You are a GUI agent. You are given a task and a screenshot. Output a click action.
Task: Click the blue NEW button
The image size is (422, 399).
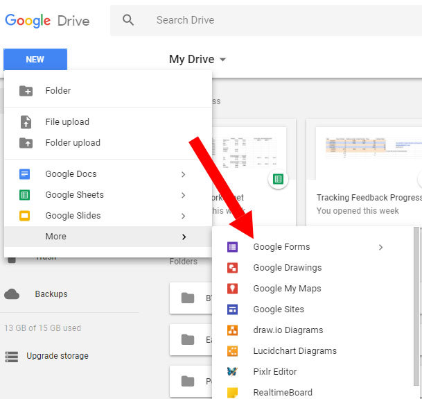tap(35, 59)
